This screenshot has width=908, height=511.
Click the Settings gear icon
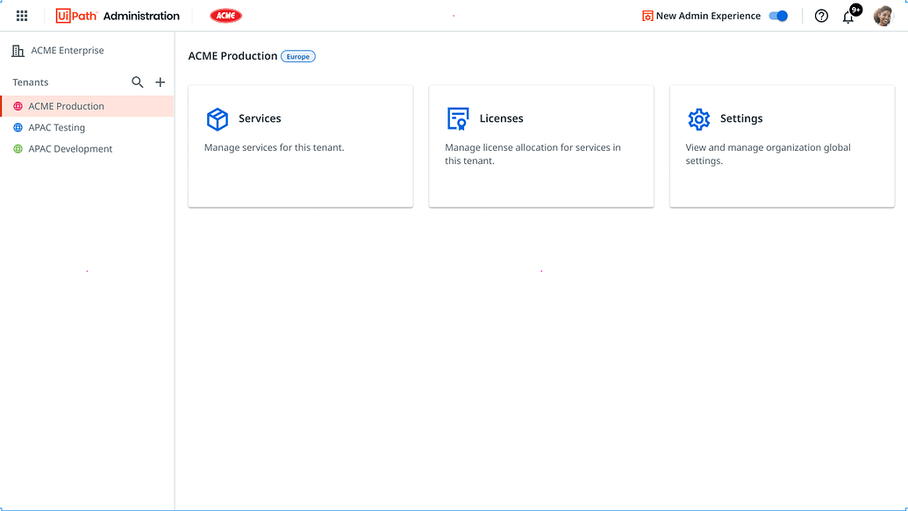(699, 118)
